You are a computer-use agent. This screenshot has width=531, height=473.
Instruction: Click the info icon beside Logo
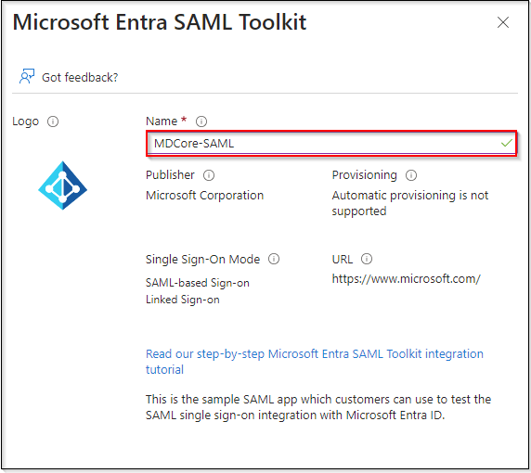pos(53,121)
